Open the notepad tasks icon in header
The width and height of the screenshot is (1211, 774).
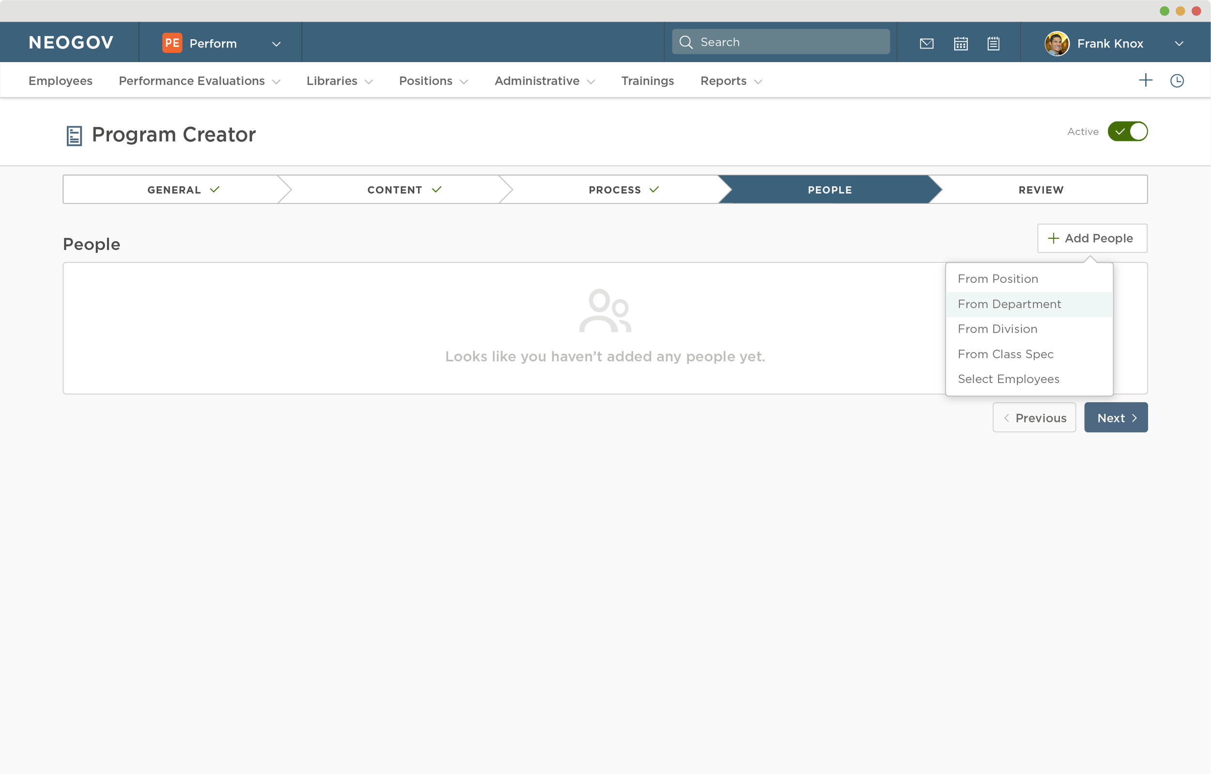click(x=993, y=44)
